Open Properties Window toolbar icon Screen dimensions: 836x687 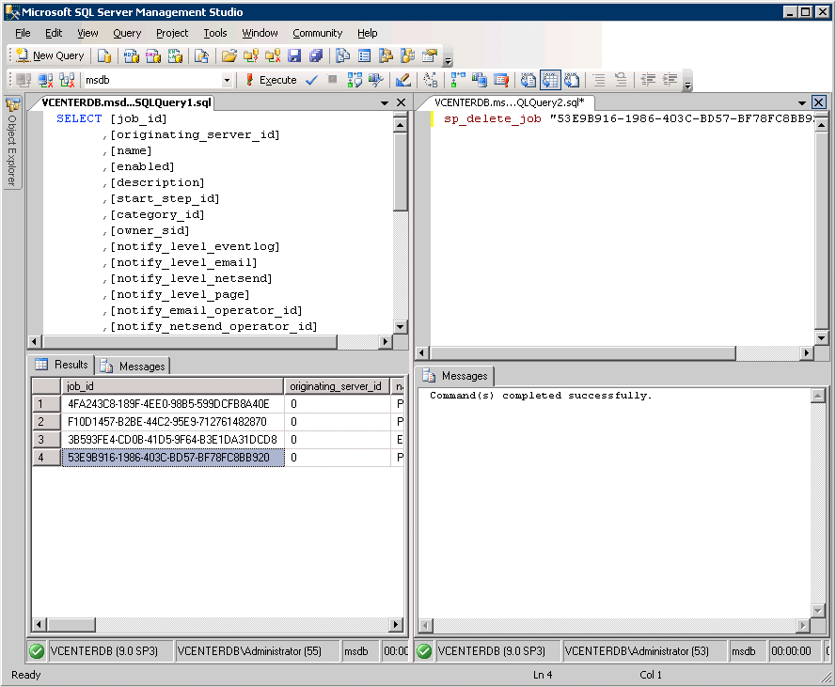(430, 55)
